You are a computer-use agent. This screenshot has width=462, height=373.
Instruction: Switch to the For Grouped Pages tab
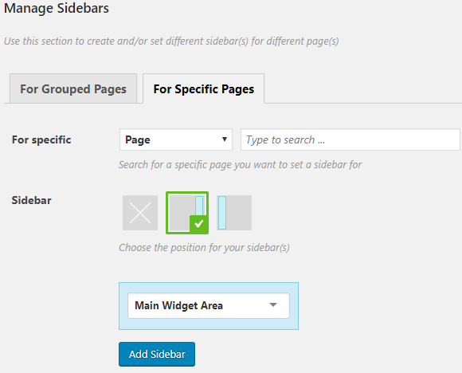tap(73, 88)
